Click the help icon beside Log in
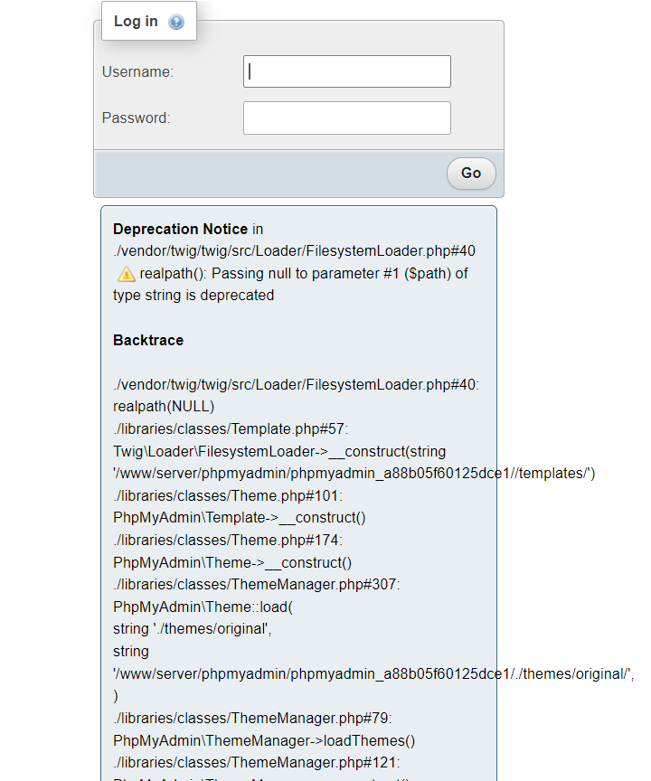 click(x=176, y=22)
